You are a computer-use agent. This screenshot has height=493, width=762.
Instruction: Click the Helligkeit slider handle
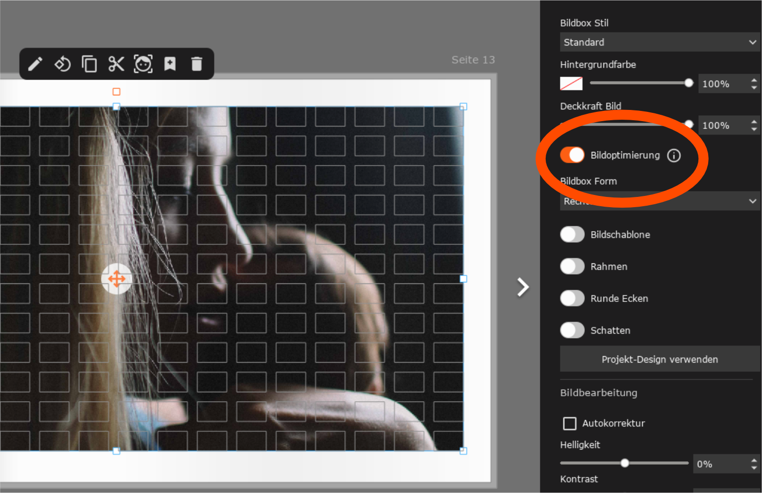point(624,463)
